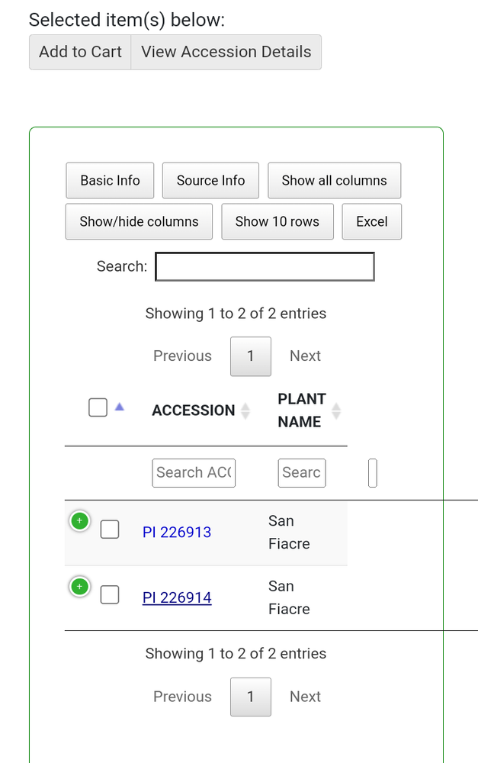This screenshot has width=478, height=763.
Task: Open the Show 10 rows dropdown
Action: click(x=277, y=221)
